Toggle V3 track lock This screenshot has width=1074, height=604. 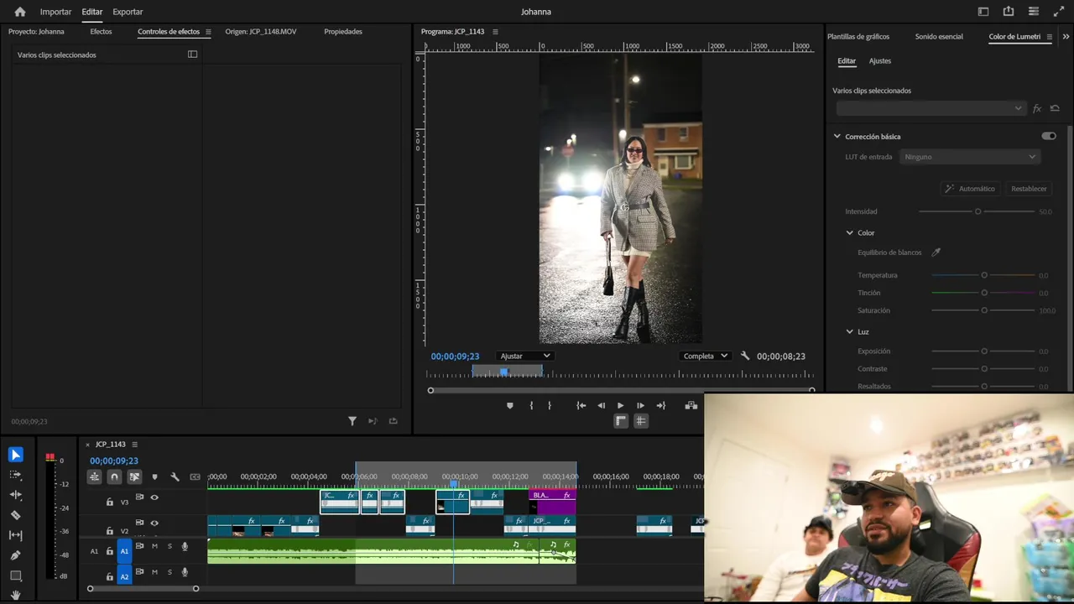[x=109, y=502]
